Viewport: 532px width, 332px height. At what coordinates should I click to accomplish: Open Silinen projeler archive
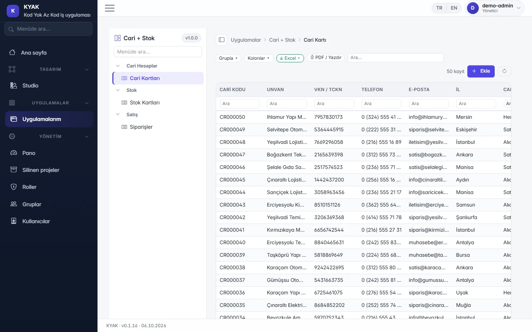point(49,170)
